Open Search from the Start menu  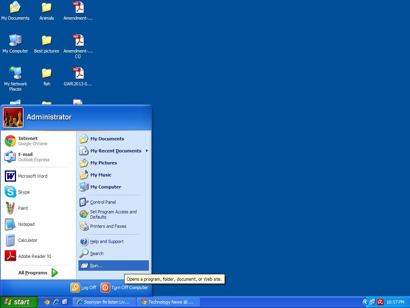(114, 253)
